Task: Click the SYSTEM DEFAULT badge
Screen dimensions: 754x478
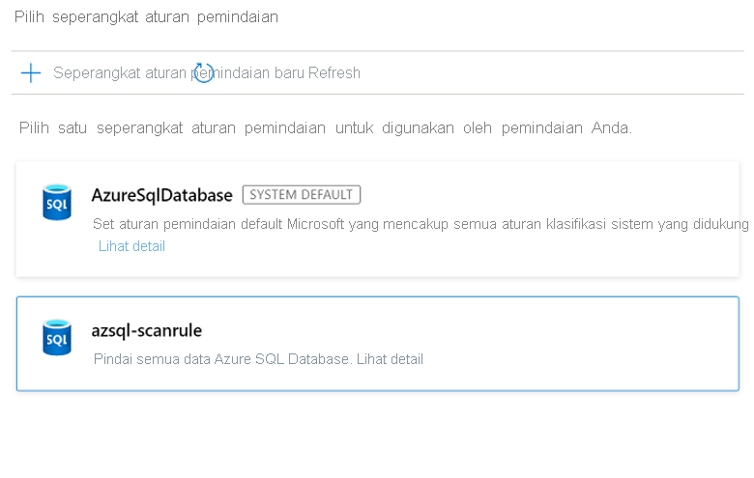Action: tap(302, 194)
